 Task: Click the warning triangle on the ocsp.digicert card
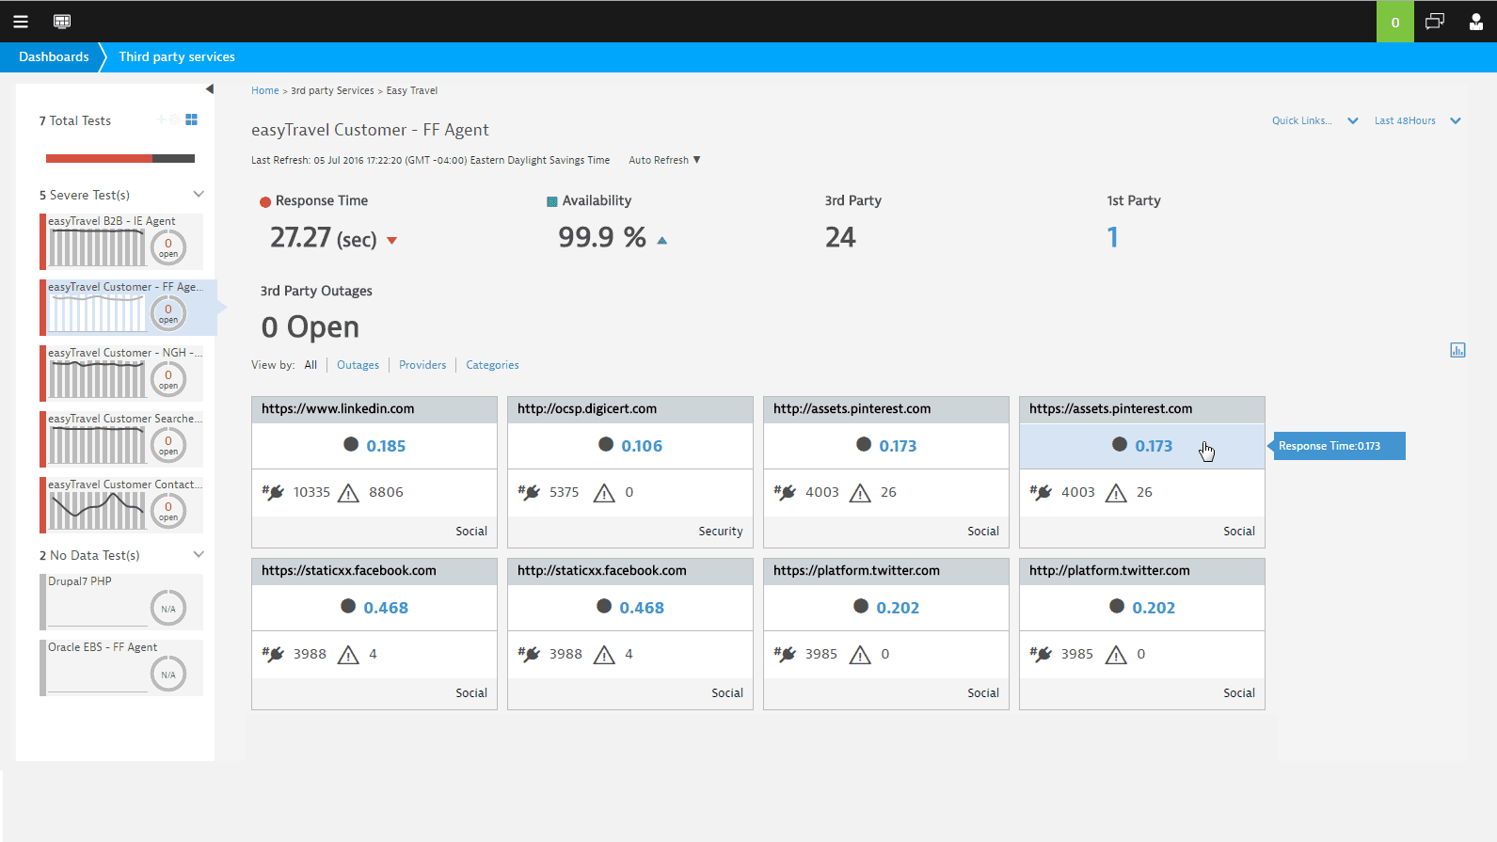click(x=604, y=493)
